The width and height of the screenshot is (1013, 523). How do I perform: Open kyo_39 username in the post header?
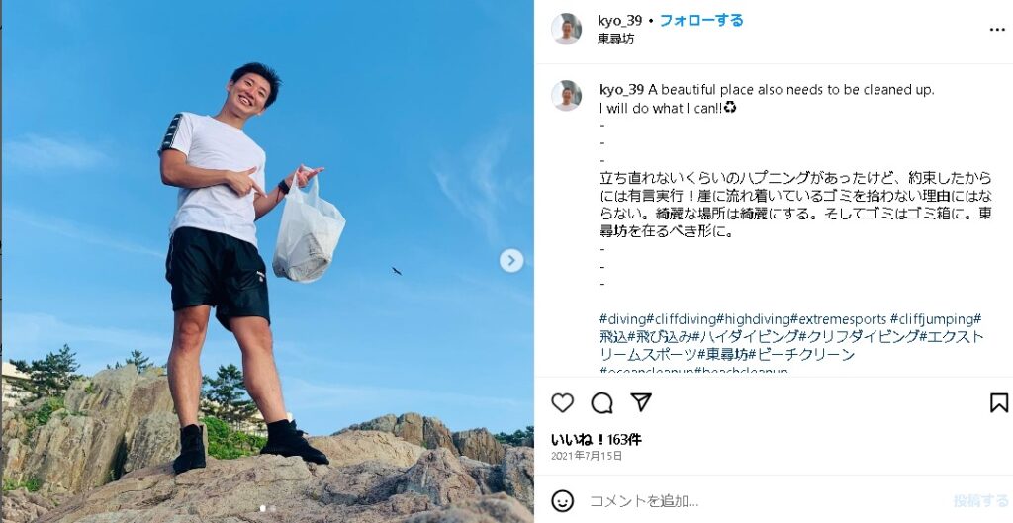tap(619, 21)
